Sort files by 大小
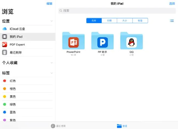Viewport: 178px width, 129px height. click(x=125, y=20)
